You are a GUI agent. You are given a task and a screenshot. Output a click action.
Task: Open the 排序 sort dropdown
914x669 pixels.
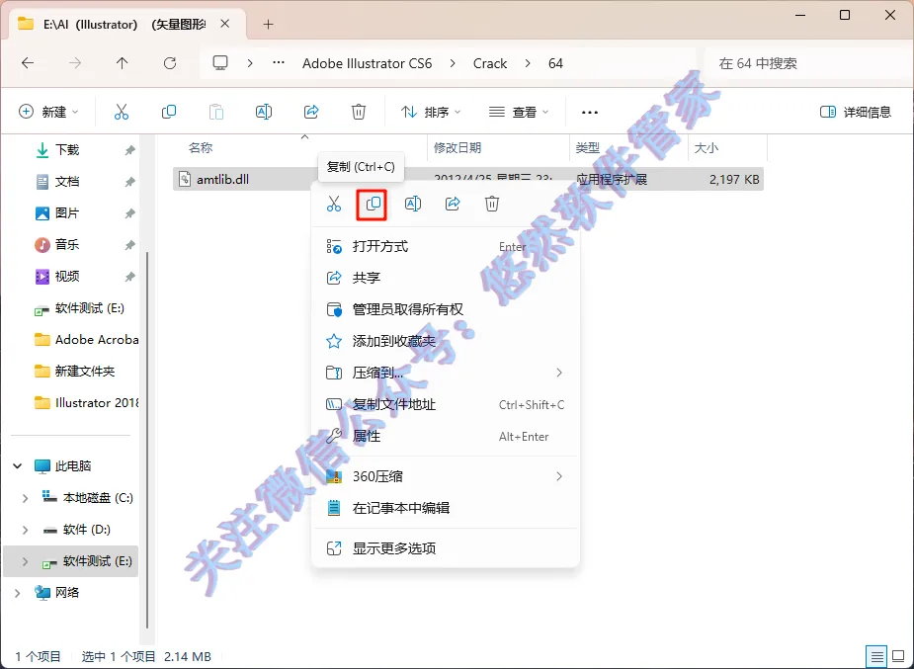pyautogui.click(x=431, y=112)
